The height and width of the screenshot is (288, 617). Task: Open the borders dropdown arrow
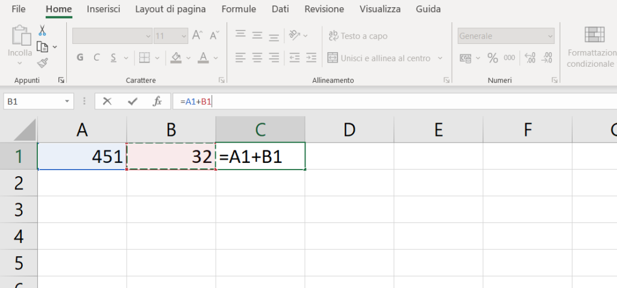click(x=157, y=58)
